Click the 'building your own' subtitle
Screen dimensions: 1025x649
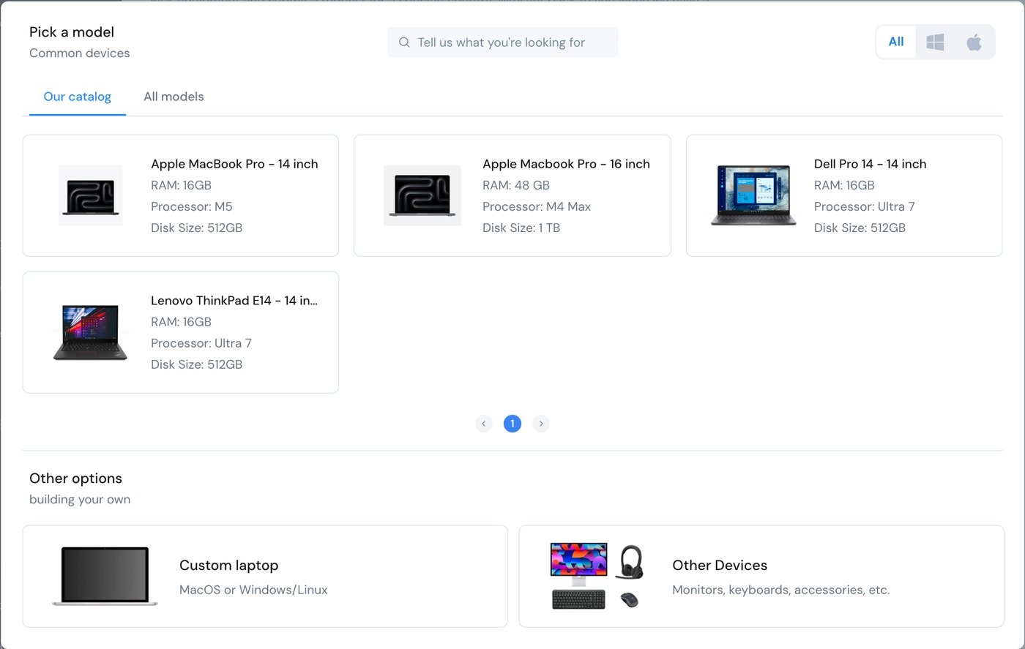pos(80,500)
